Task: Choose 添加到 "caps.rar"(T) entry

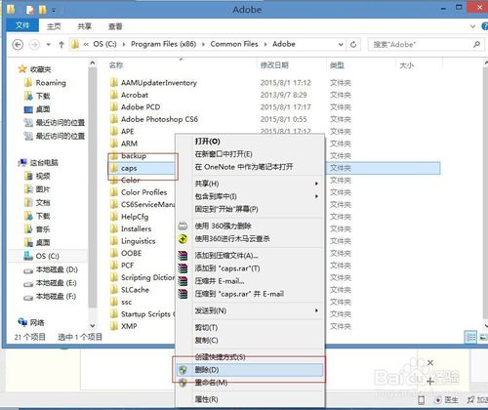Action: (250, 268)
